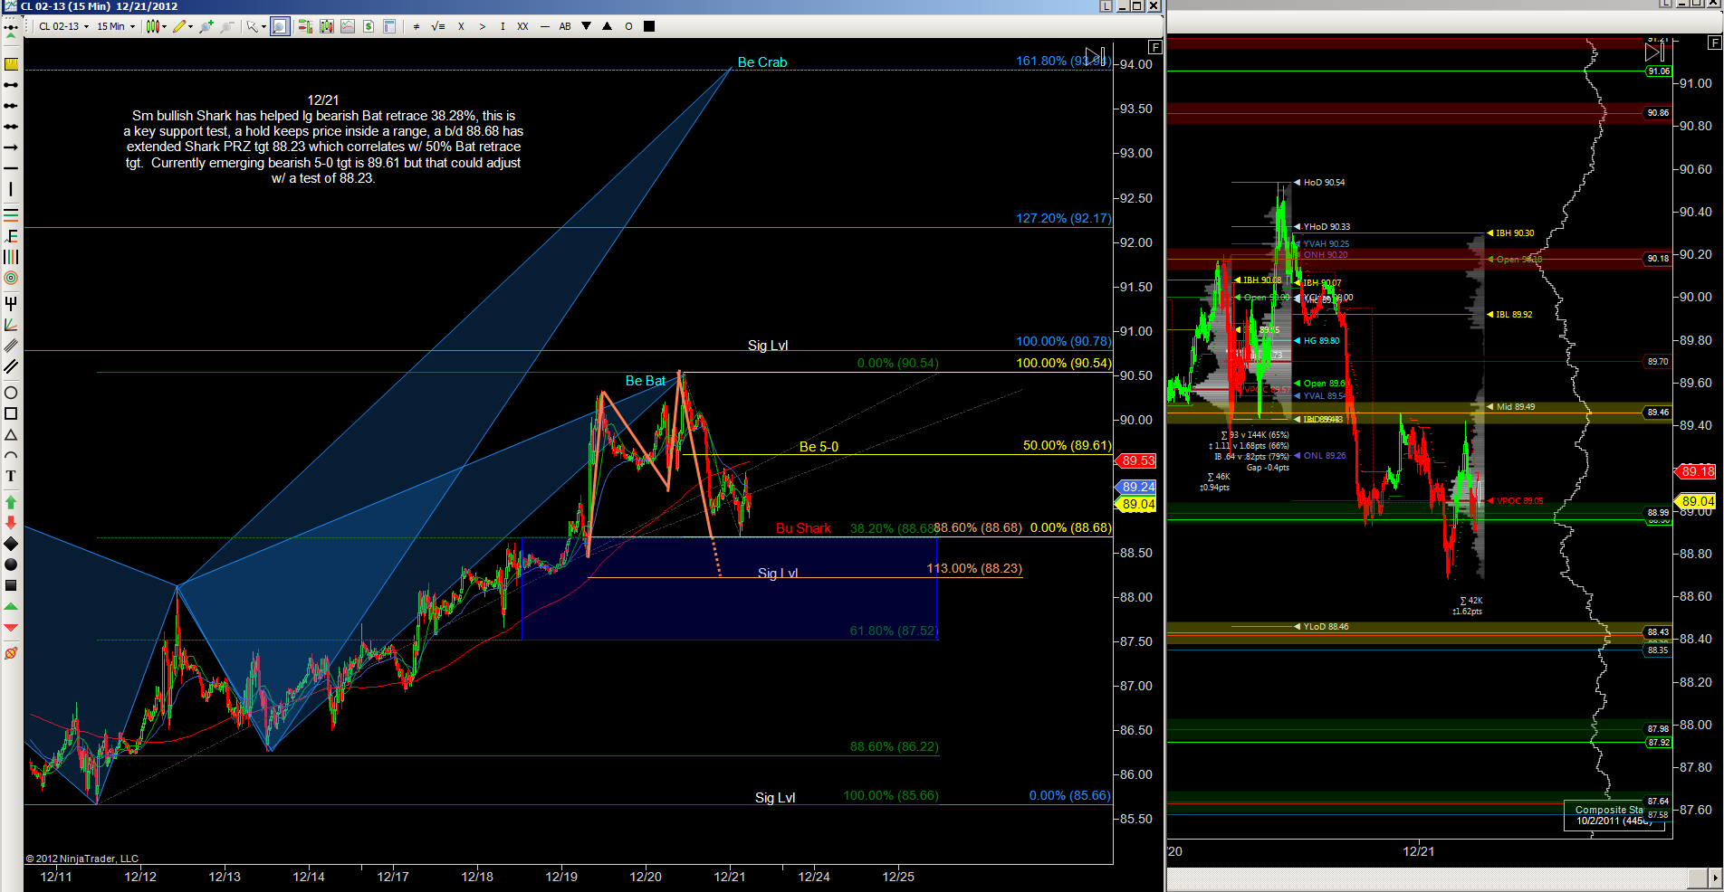
Task: Click the right chart horizontal scrollbar arrow
Action: [x=1714, y=878]
